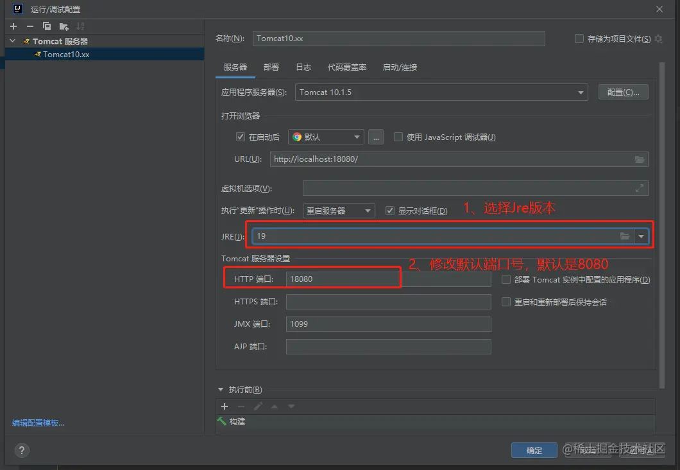Switch to the 日志 tab

[303, 67]
